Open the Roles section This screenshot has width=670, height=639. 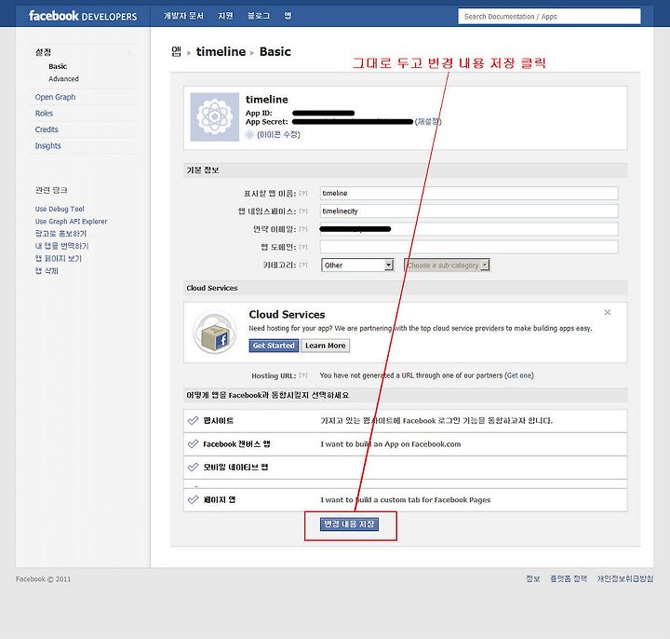[x=44, y=114]
